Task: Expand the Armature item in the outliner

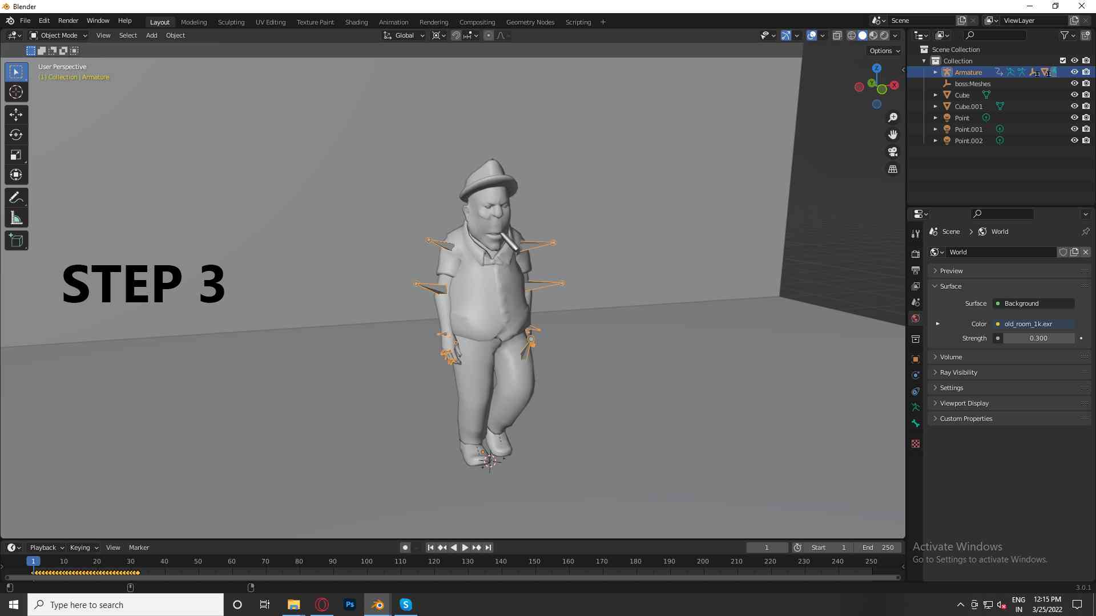Action: coord(935,72)
